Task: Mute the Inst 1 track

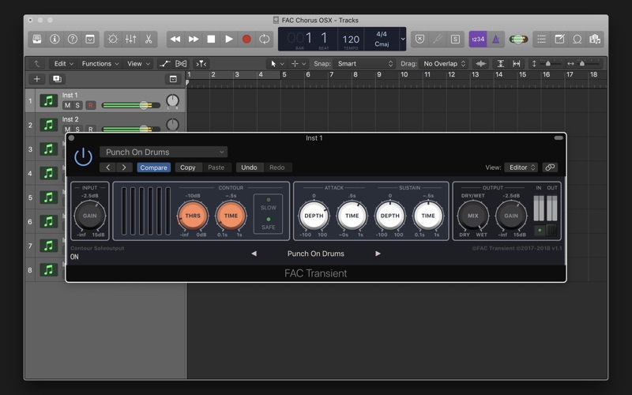Action: tap(67, 105)
